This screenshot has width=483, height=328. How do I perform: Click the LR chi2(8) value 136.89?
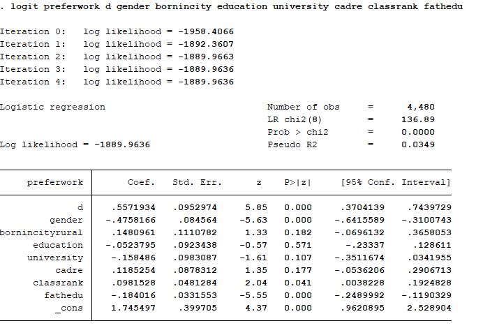(x=420, y=120)
